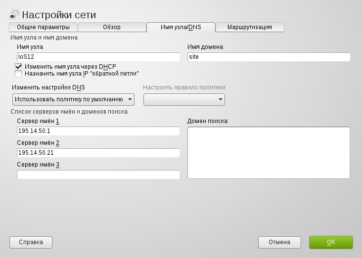Viewport: 362px width, 258px height.
Task: Click the "Отмена" cancel button
Action: click(x=279, y=242)
